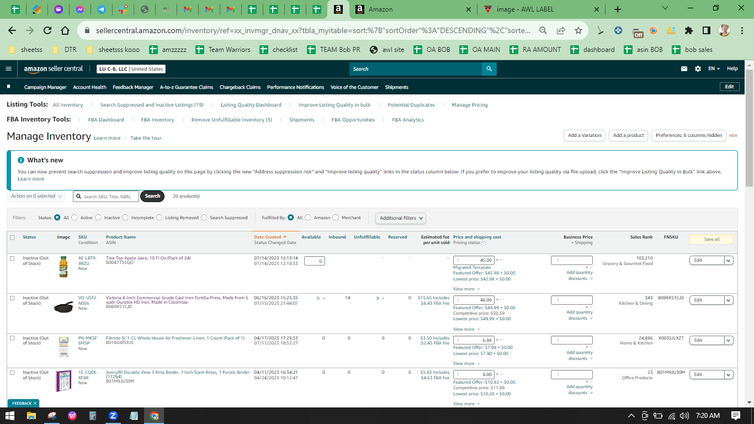
Task: Click the info icon next to What's new
Action: 21,160
